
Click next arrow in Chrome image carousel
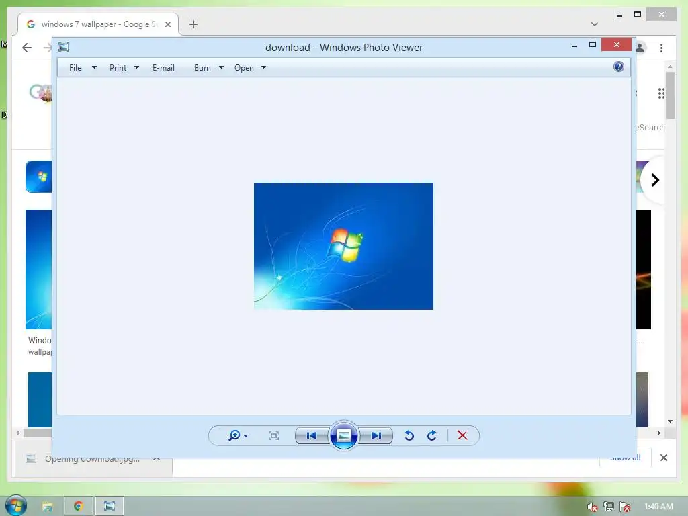coord(654,180)
